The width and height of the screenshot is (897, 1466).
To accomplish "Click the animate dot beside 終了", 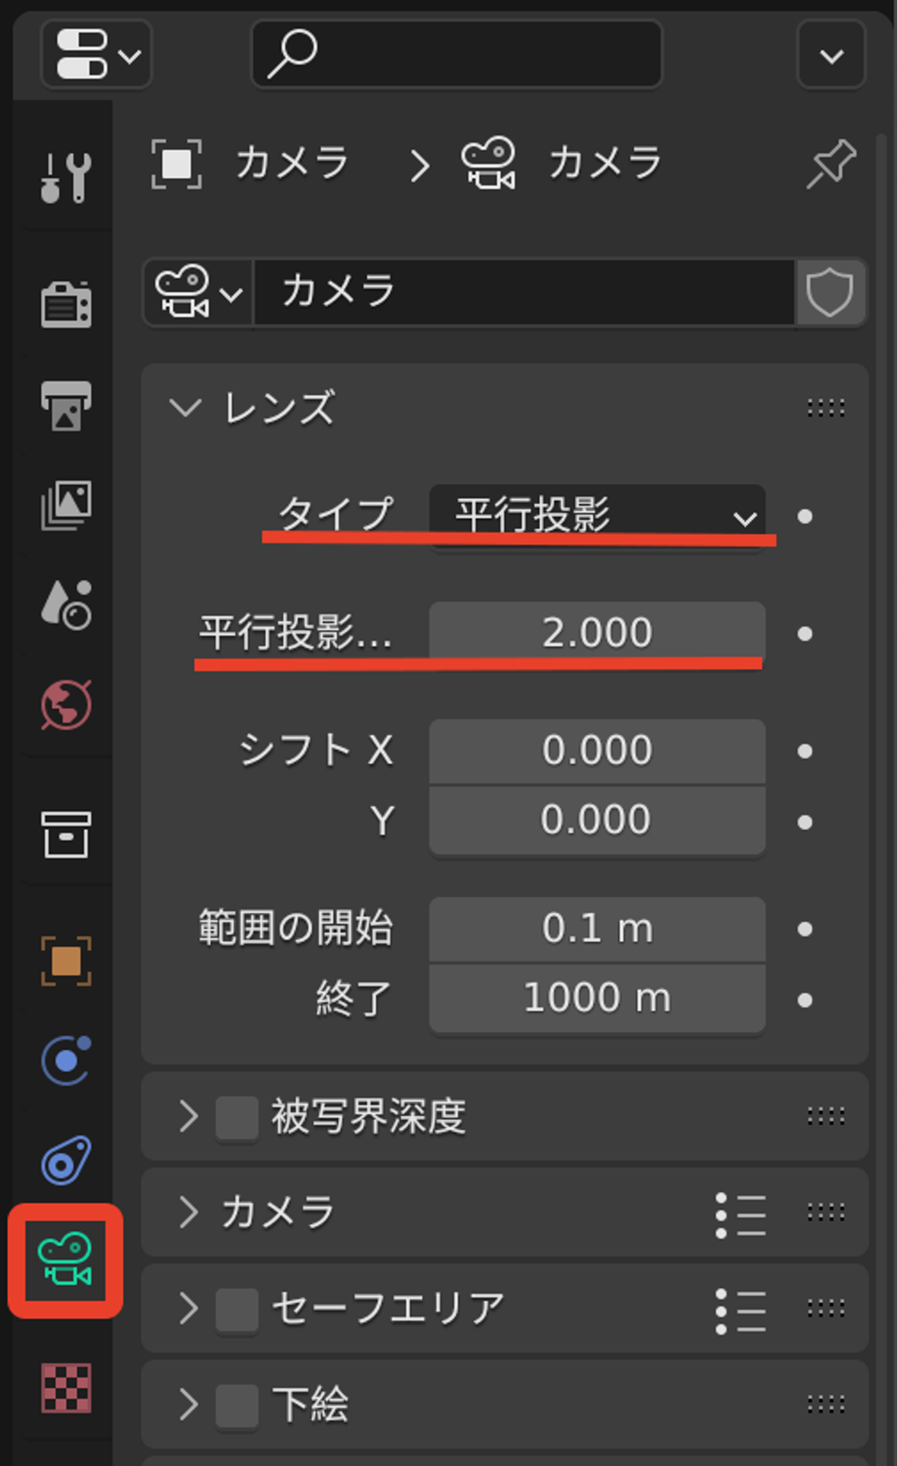I will click(804, 1000).
